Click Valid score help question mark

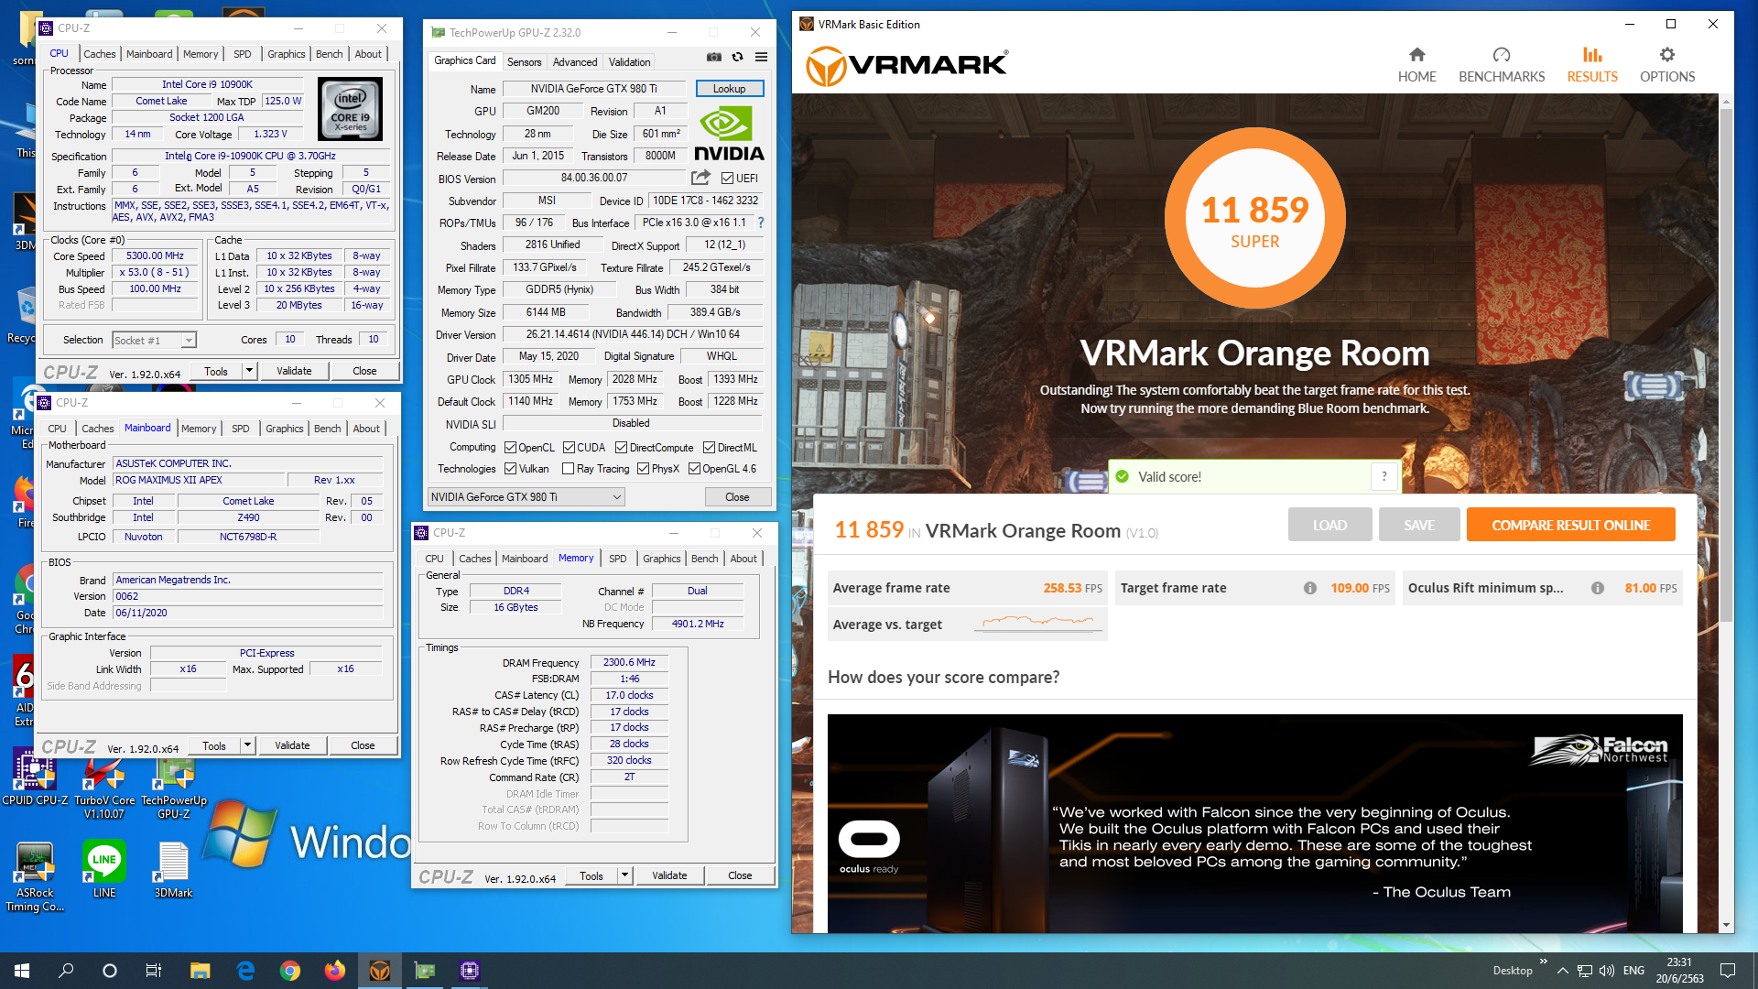pos(1384,476)
